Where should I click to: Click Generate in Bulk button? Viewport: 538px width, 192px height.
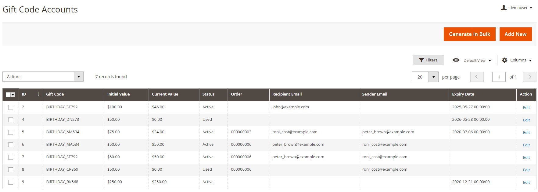tap(469, 34)
